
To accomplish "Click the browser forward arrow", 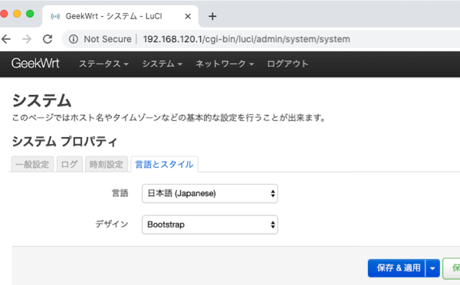I will [27, 39].
